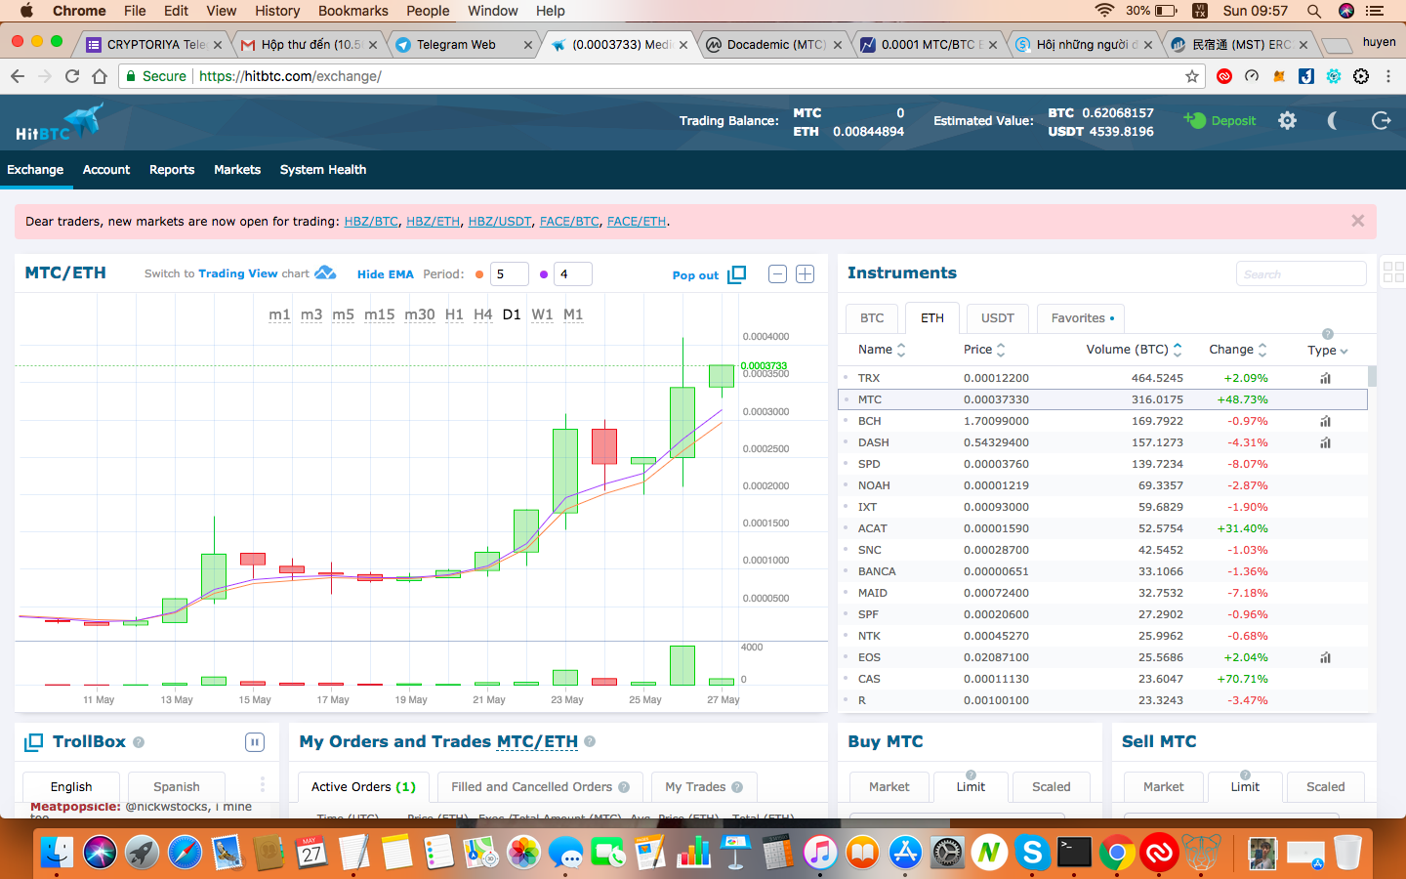
Task: Toggle favorite dot for DASH row
Action: (x=846, y=442)
